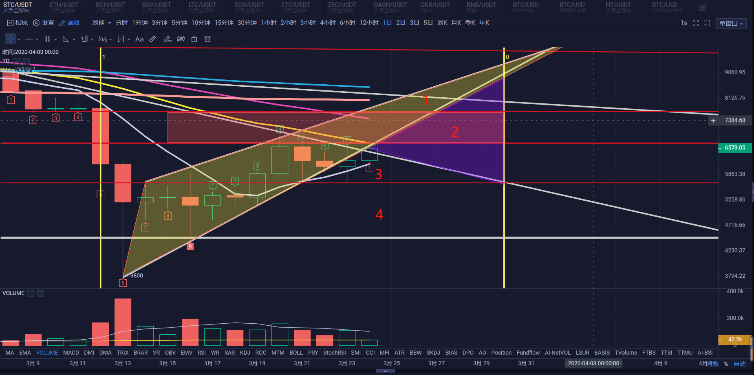Expand the horizontal line tool dropdown arrow
754x375 pixels.
[37, 39]
